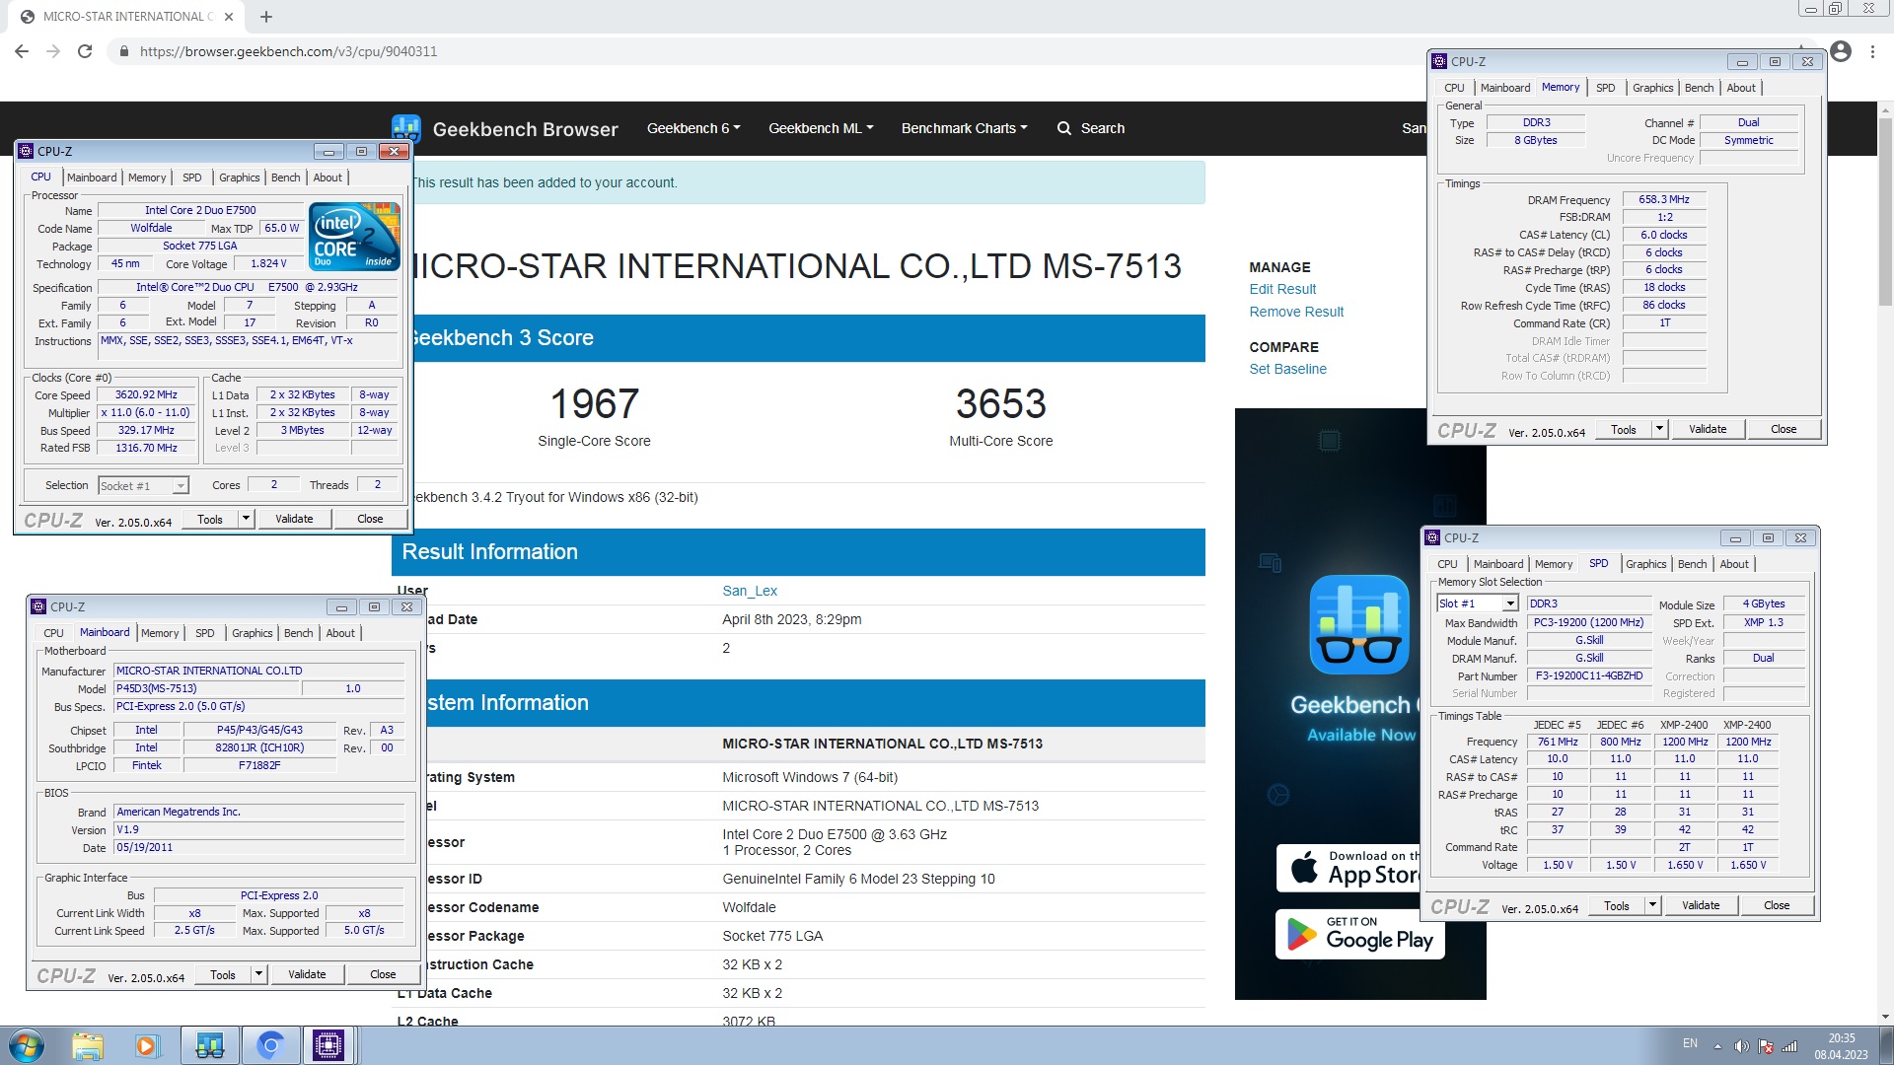The width and height of the screenshot is (1894, 1065).
Task: Click the Edit Result link
Action: click(x=1282, y=289)
